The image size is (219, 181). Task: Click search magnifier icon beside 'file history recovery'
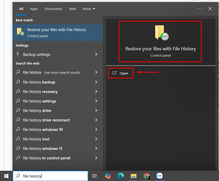18,91
